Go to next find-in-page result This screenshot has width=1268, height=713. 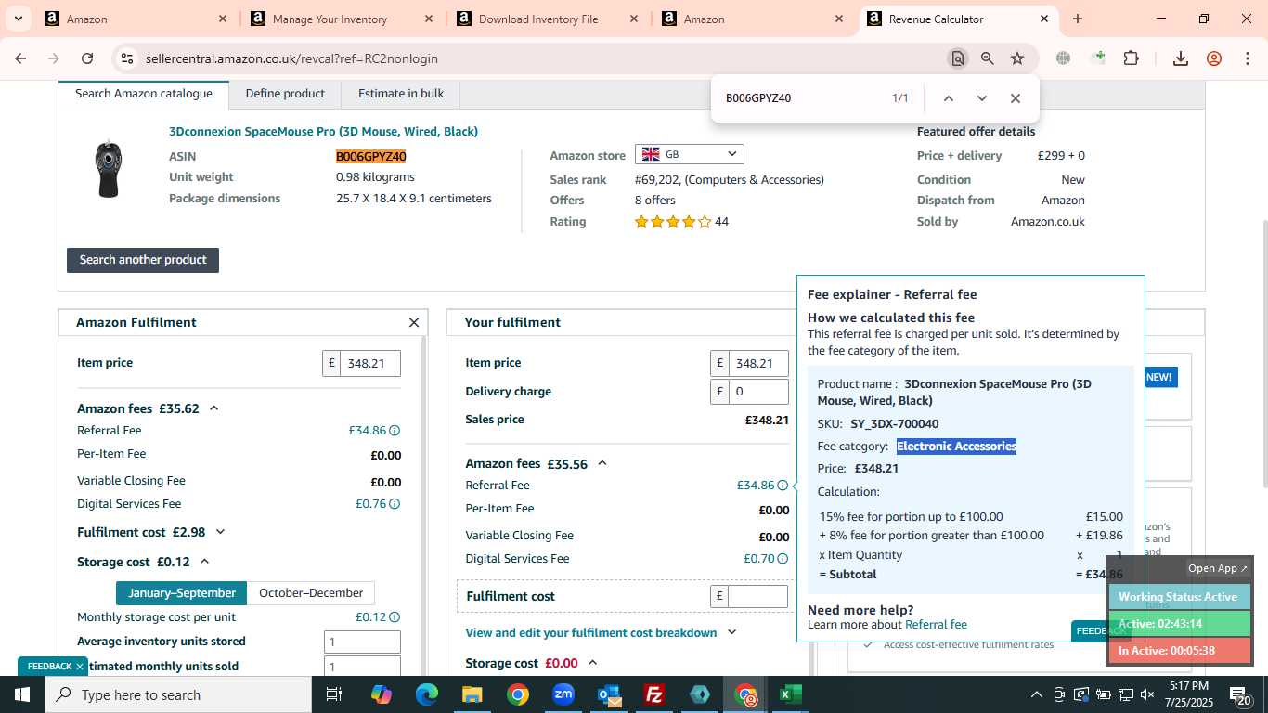pos(981,98)
